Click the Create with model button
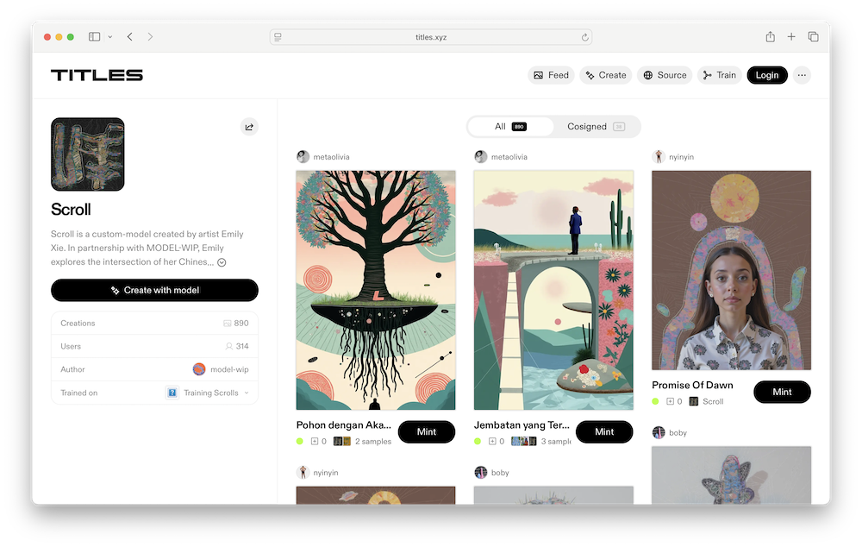The image size is (862, 547). pyautogui.click(x=154, y=291)
